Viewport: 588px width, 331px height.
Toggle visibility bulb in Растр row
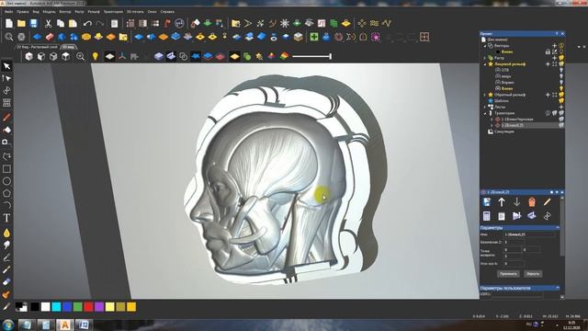point(561,58)
